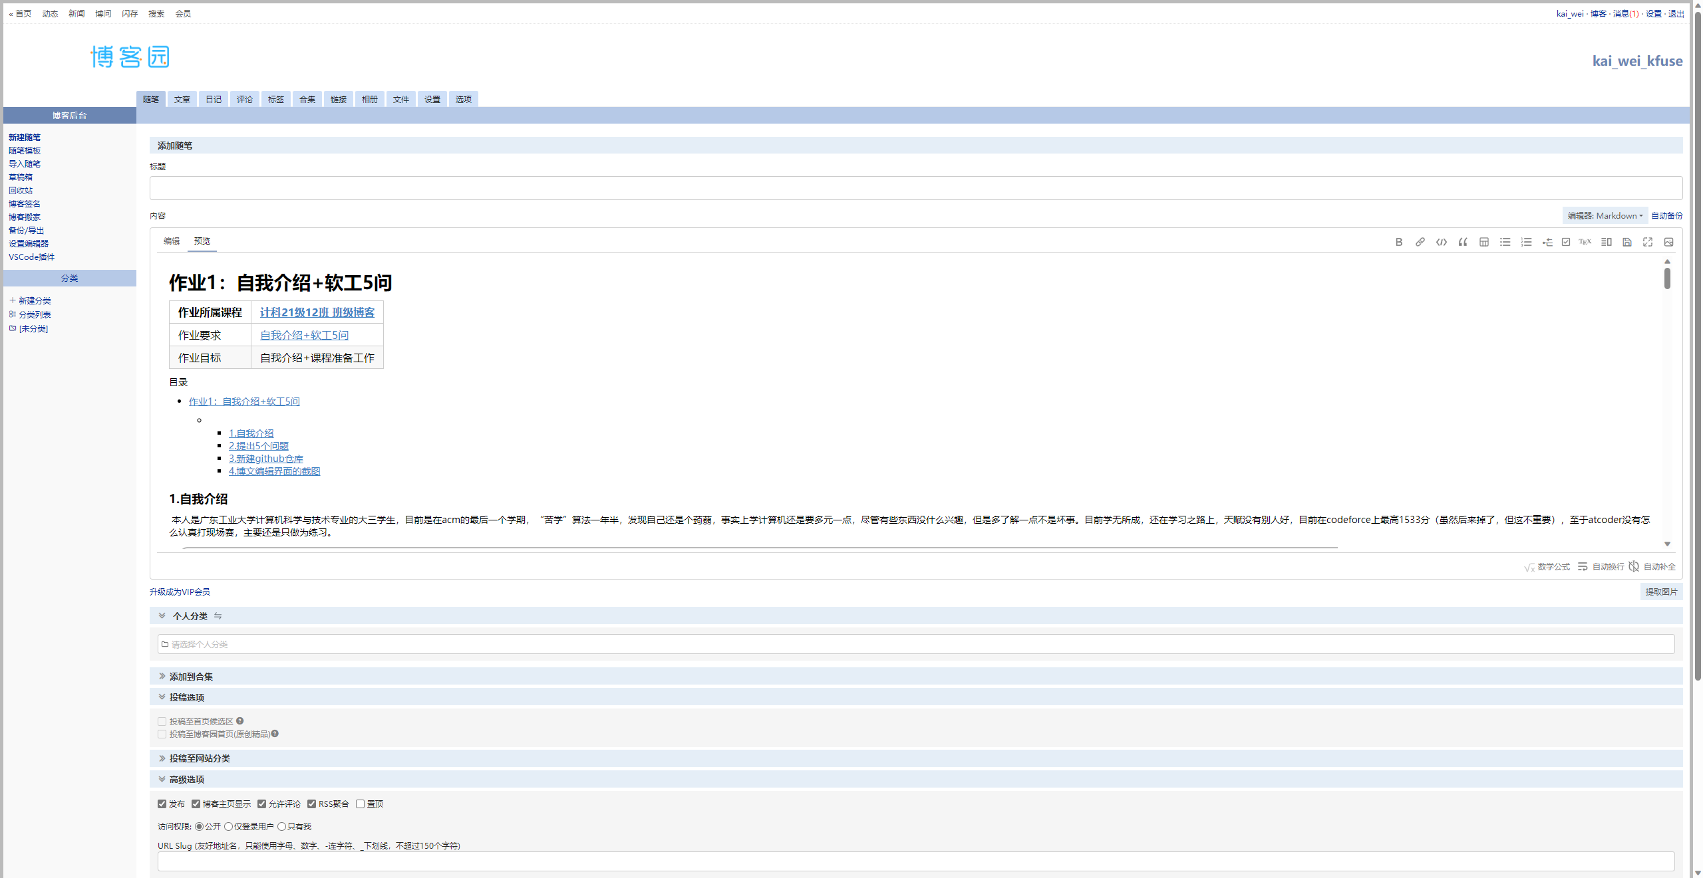Click the preview pane scroll down arrow
Viewport: 1703px width, 878px height.
[x=1667, y=544]
